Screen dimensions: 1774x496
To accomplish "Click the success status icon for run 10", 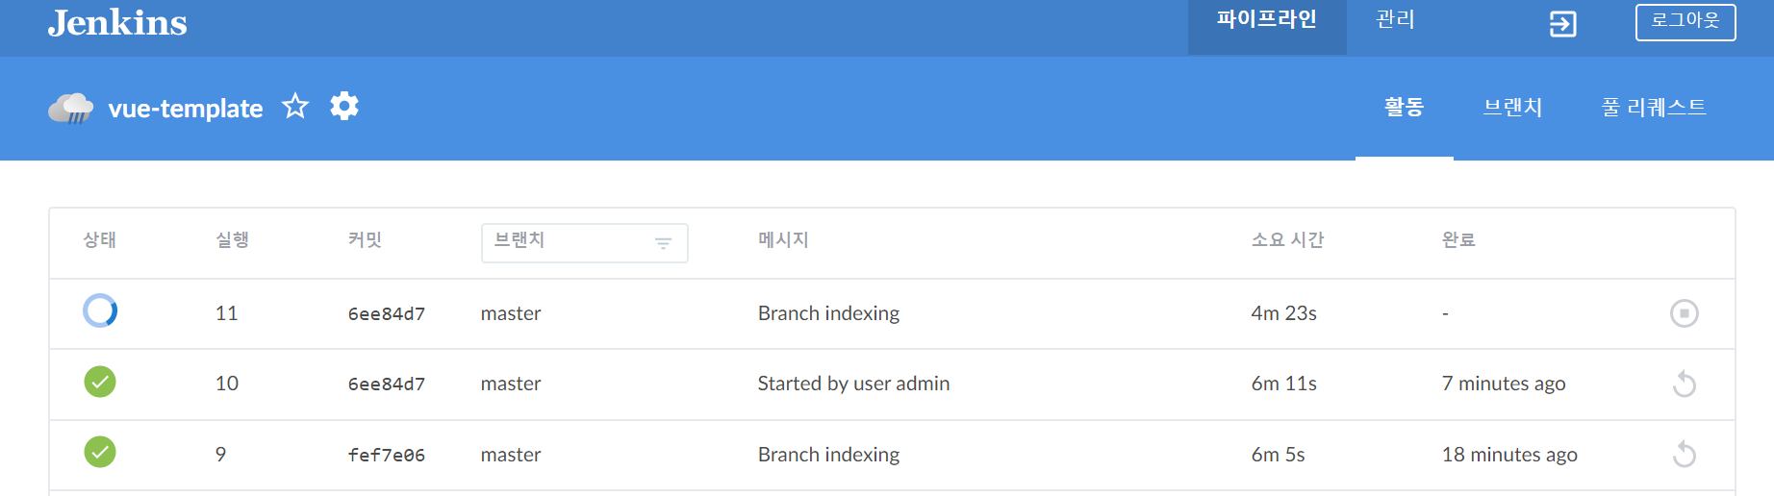I will (100, 382).
